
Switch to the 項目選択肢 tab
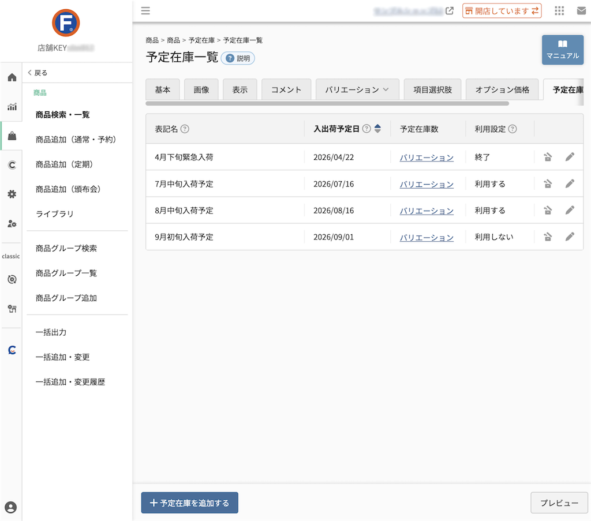coord(432,89)
